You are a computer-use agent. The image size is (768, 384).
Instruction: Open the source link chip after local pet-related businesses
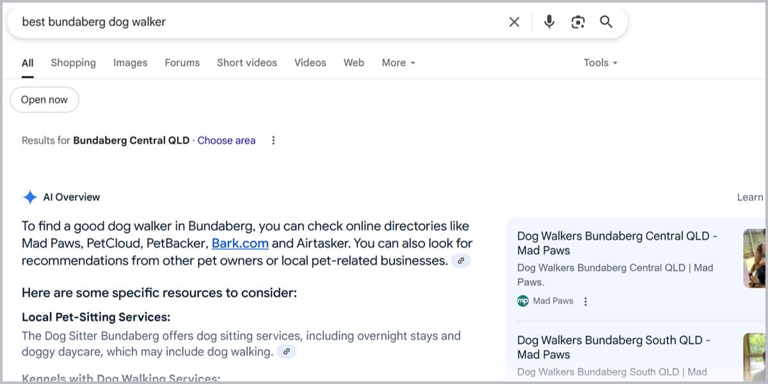click(x=461, y=260)
